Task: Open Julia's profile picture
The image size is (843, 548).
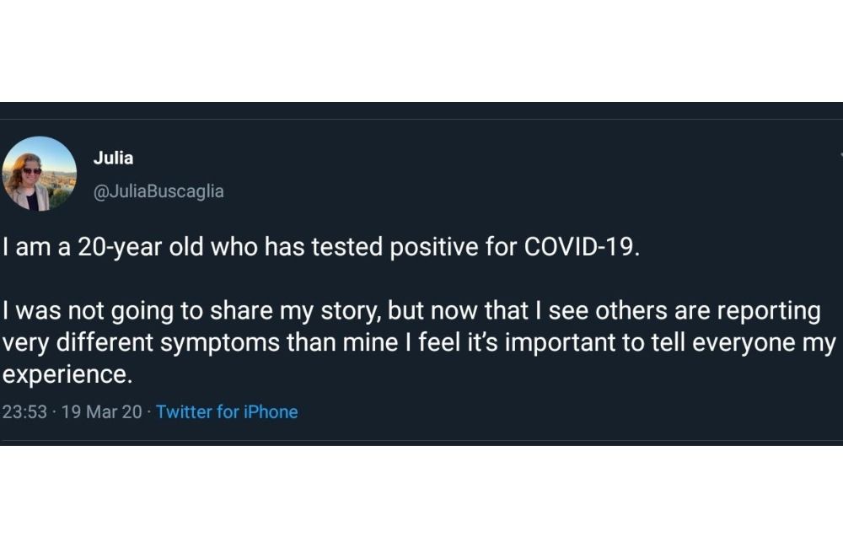Action: point(40,173)
